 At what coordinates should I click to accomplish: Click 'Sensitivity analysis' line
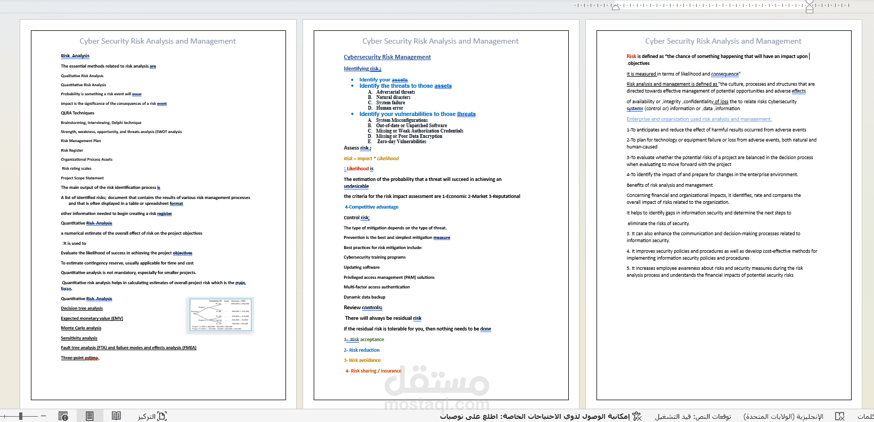point(79,338)
